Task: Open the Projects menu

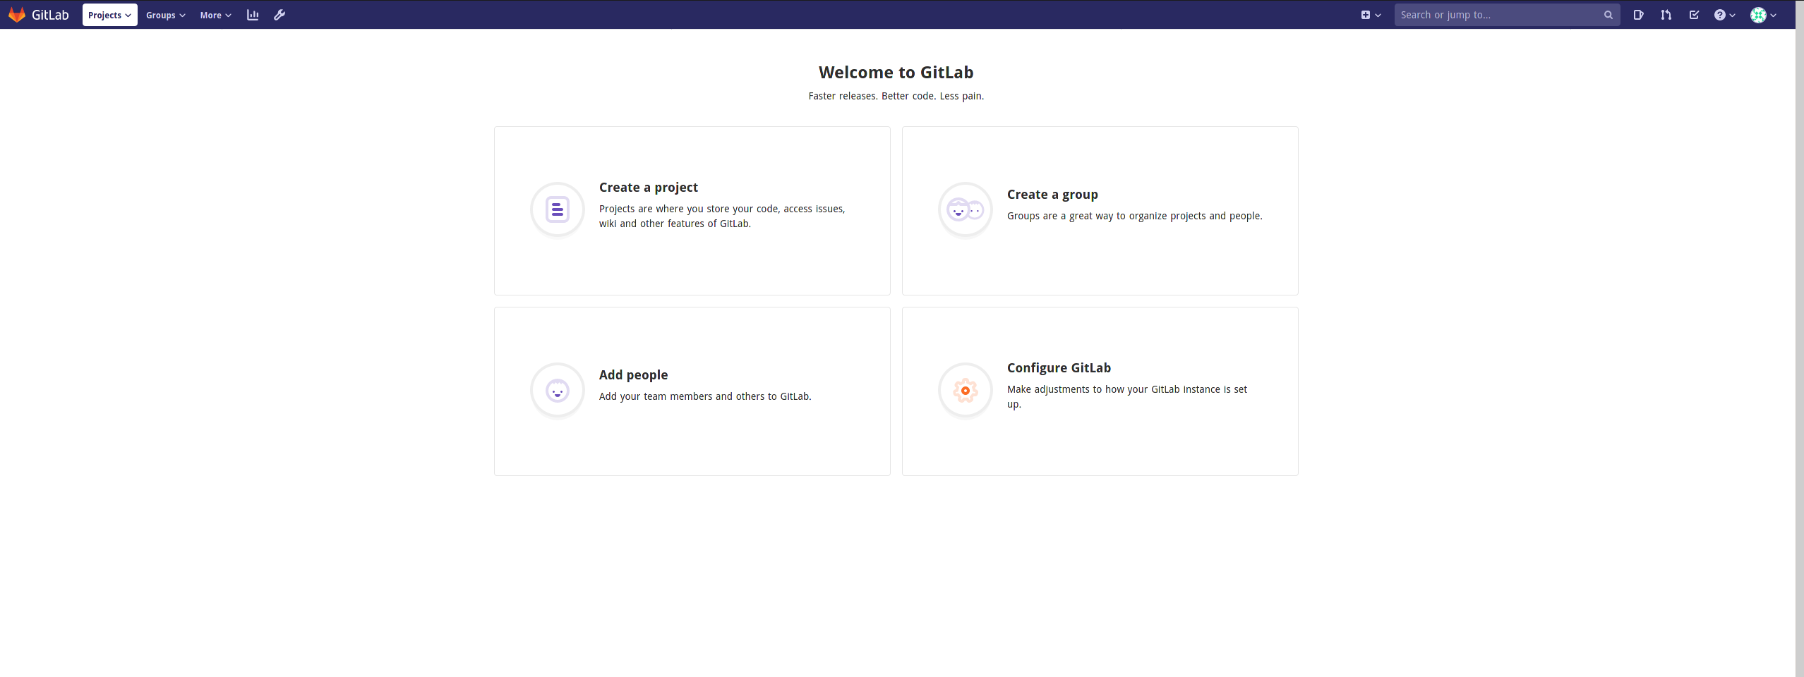Action: click(x=109, y=15)
